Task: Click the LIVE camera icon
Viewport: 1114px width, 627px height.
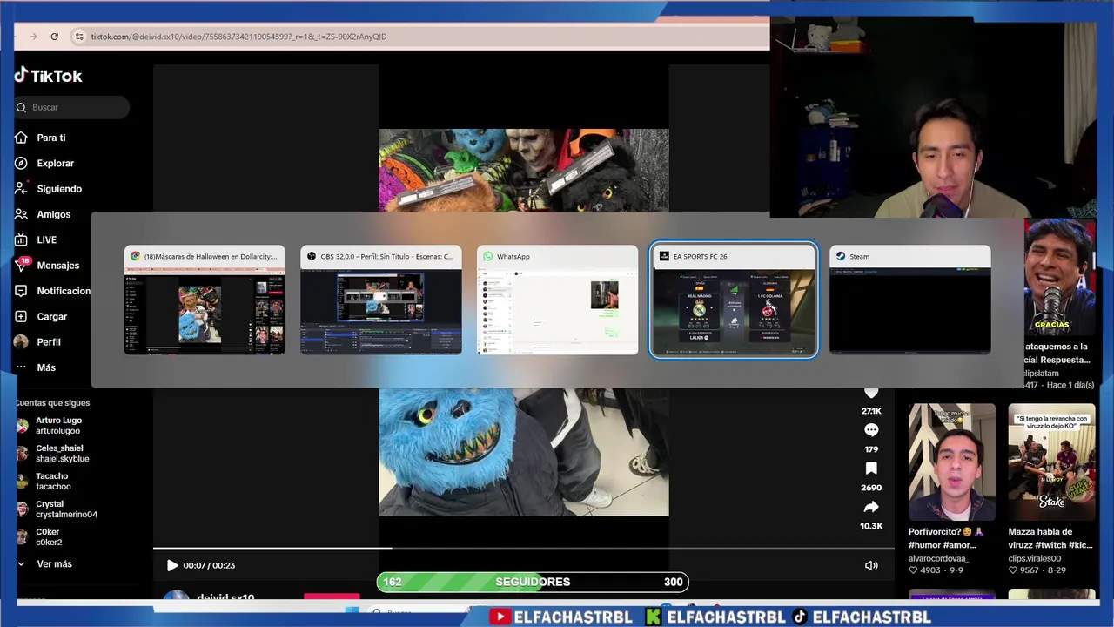Action: click(21, 239)
